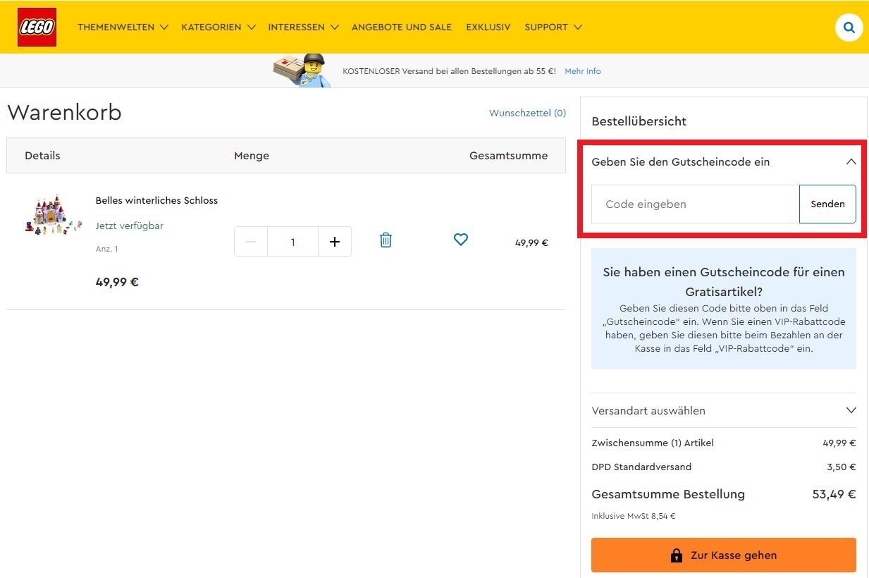
Task: Expand the Interessen menu
Action: tap(303, 27)
